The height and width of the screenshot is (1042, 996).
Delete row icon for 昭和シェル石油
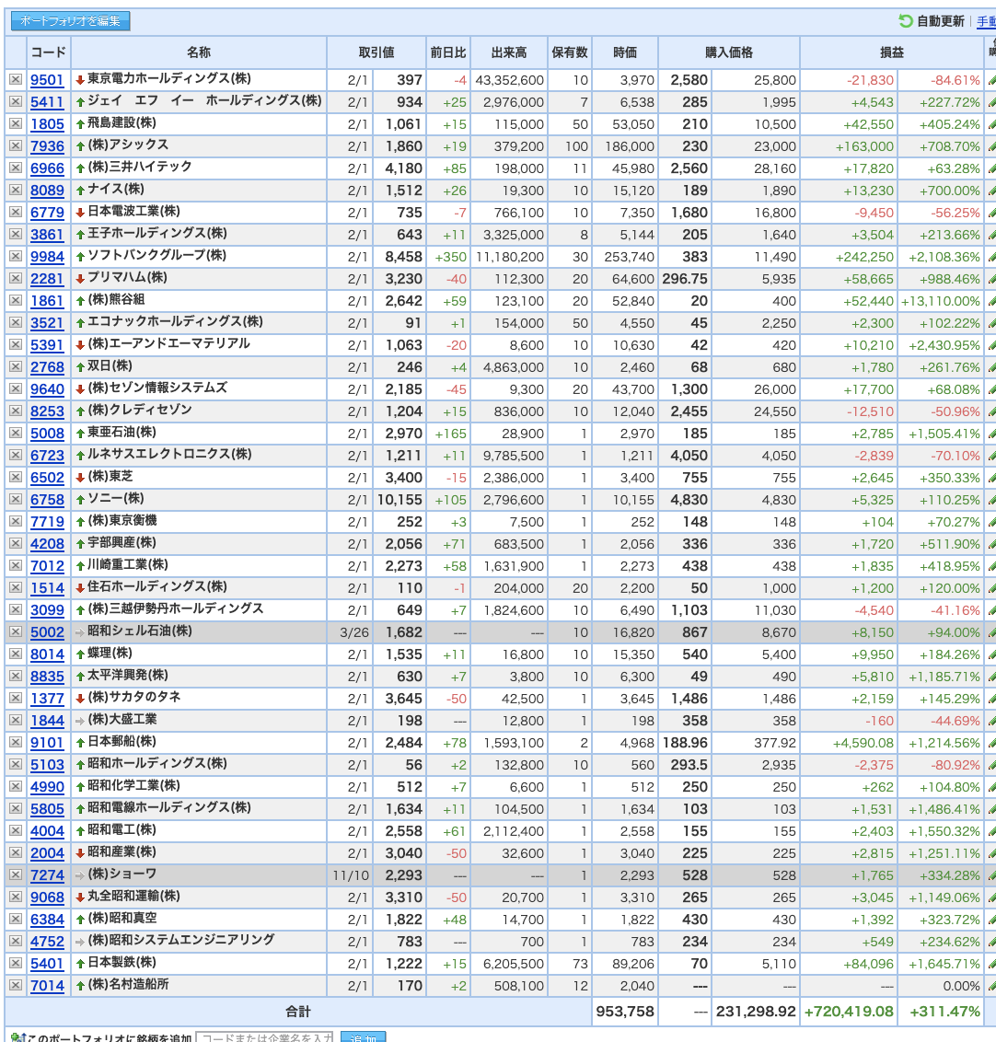(x=16, y=632)
